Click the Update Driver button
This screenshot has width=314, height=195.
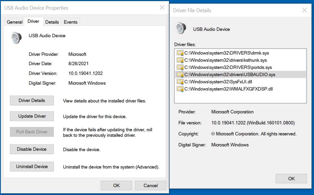point(32,116)
